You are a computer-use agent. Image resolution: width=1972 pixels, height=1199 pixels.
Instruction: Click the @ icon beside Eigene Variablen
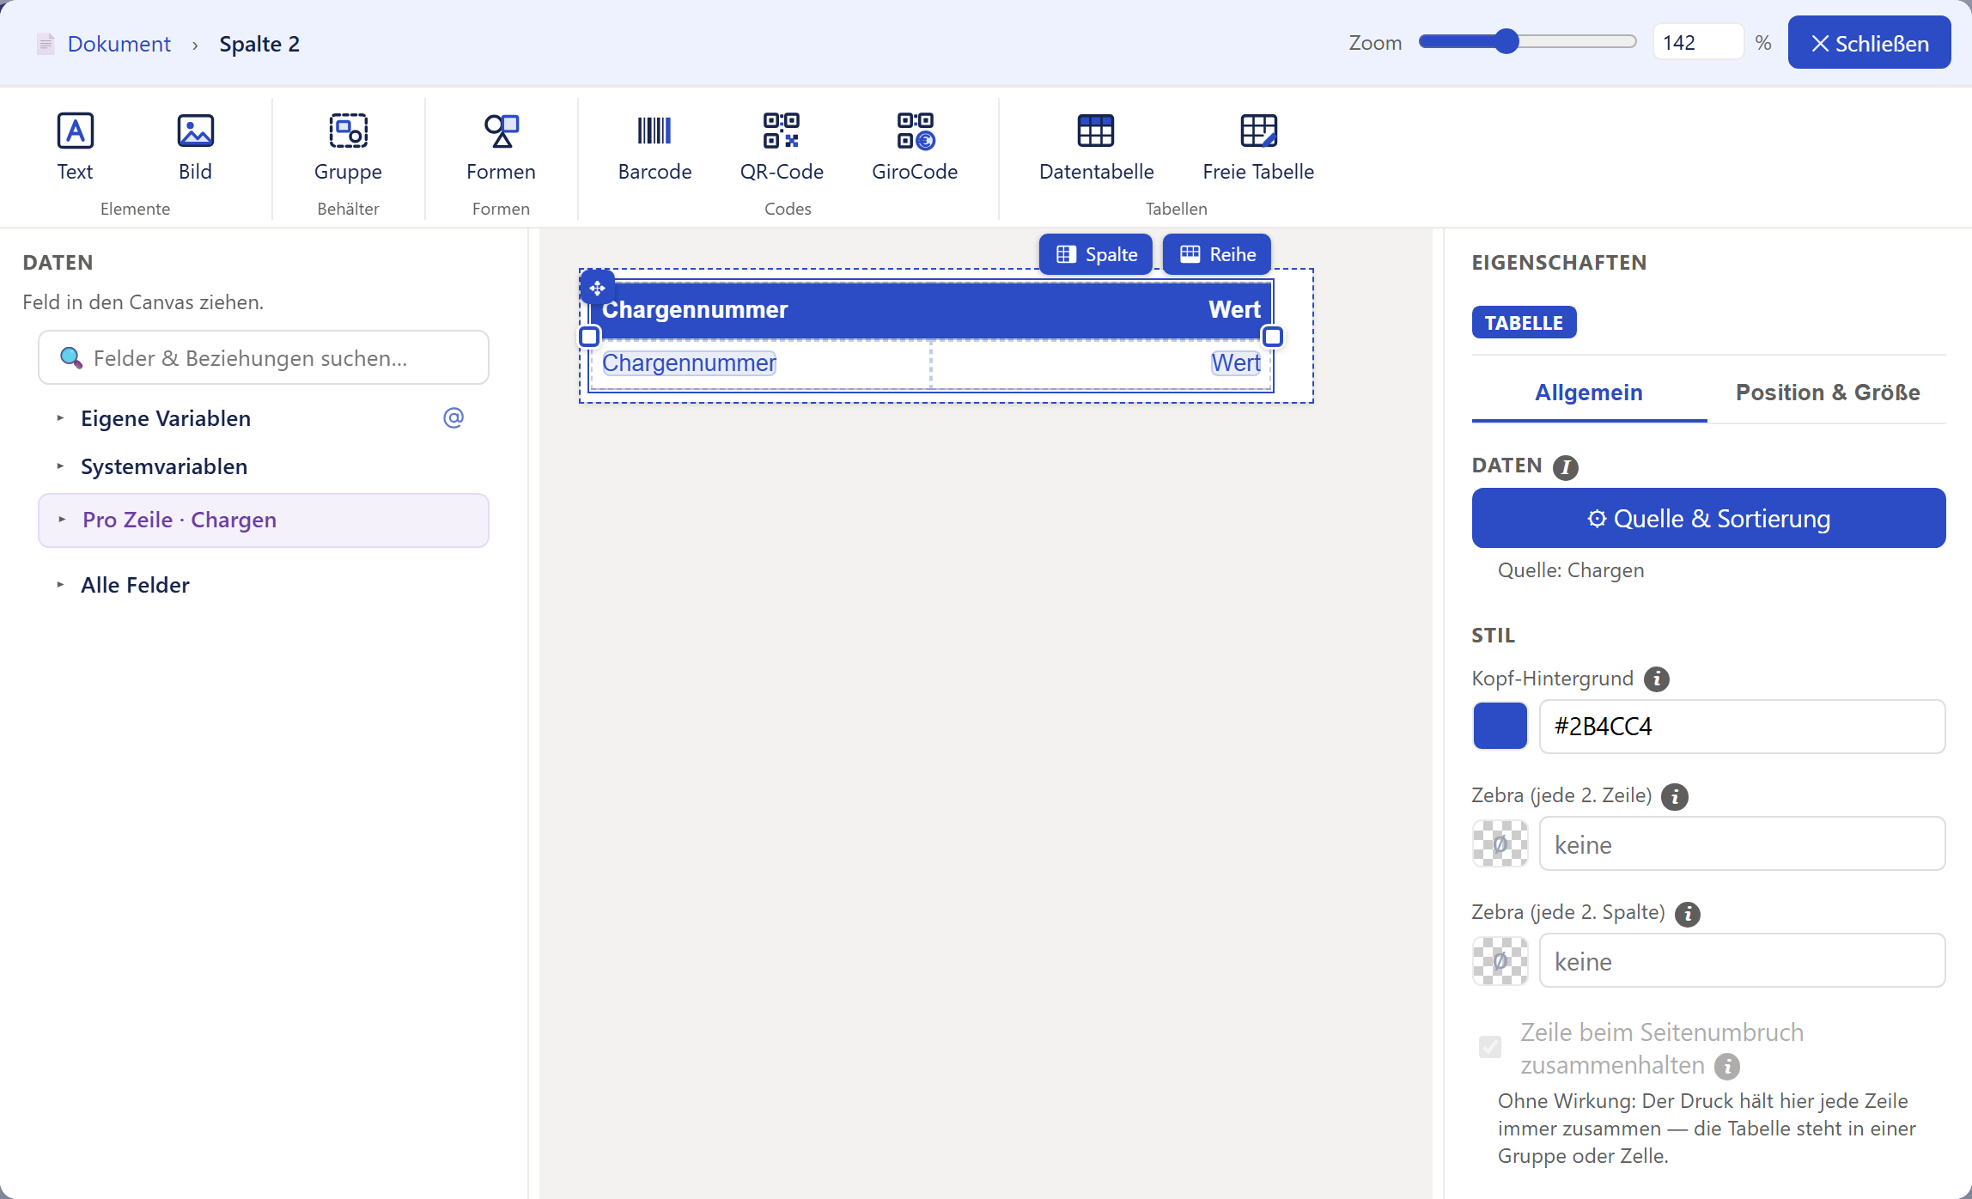tap(453, 418)
